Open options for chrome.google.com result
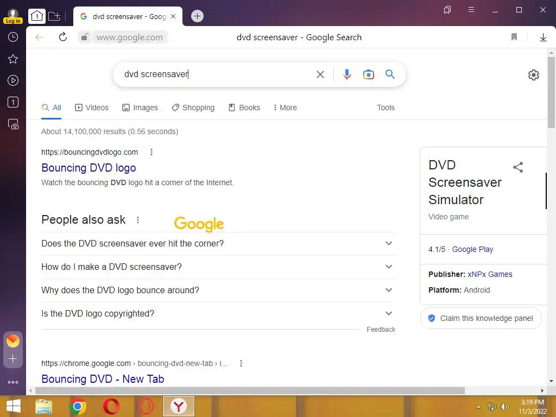Screen dimensions: 556x417 click(241, 363)
